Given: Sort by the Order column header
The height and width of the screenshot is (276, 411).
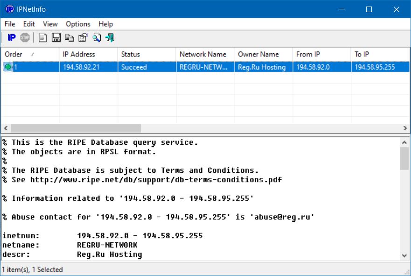Looking at the screenshot, I should (30, 54).
